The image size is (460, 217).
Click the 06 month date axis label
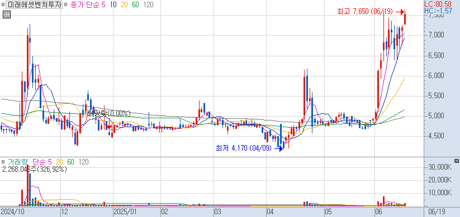pos(379,211)
